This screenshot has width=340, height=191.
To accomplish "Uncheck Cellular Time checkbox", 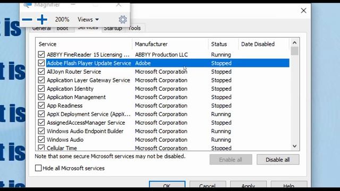I will tap(41, 147).
